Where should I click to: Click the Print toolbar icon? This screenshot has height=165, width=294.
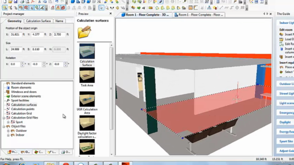tap(22, 2)
